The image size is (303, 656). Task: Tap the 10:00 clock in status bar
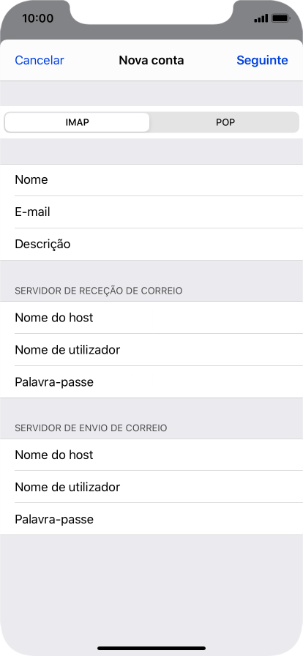[x=37, y=18]
